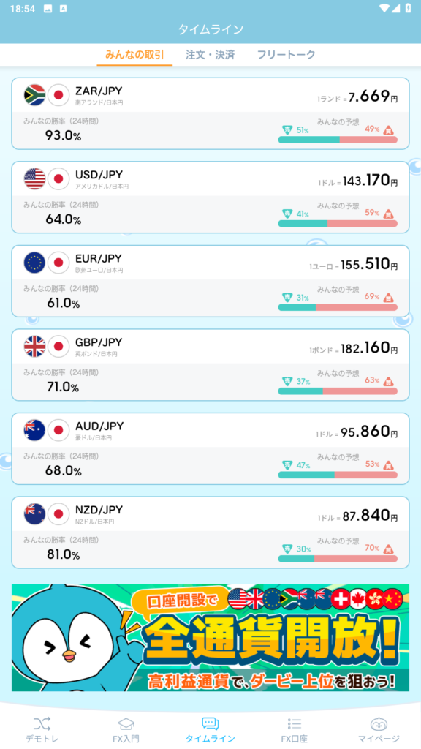Open the デモトレ shuffle icon in bottom navigation

click(x=42, y=723)
